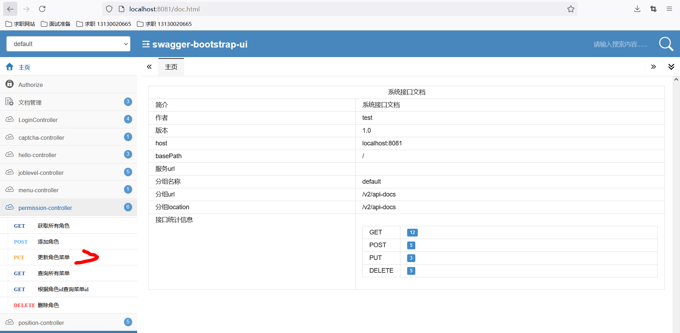Click the cloud icon beside LoginController

(x=10, y=119)
